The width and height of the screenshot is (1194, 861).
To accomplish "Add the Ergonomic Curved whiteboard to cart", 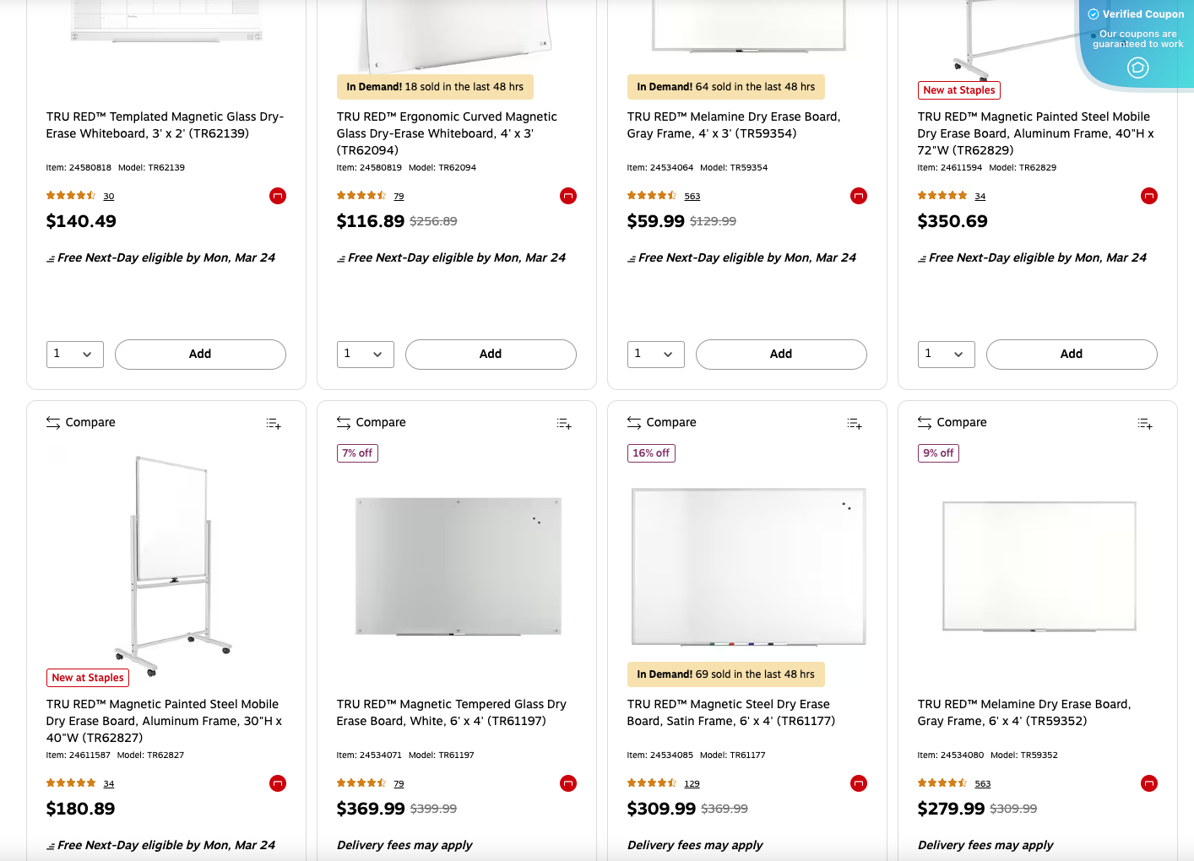I will 491,354.
